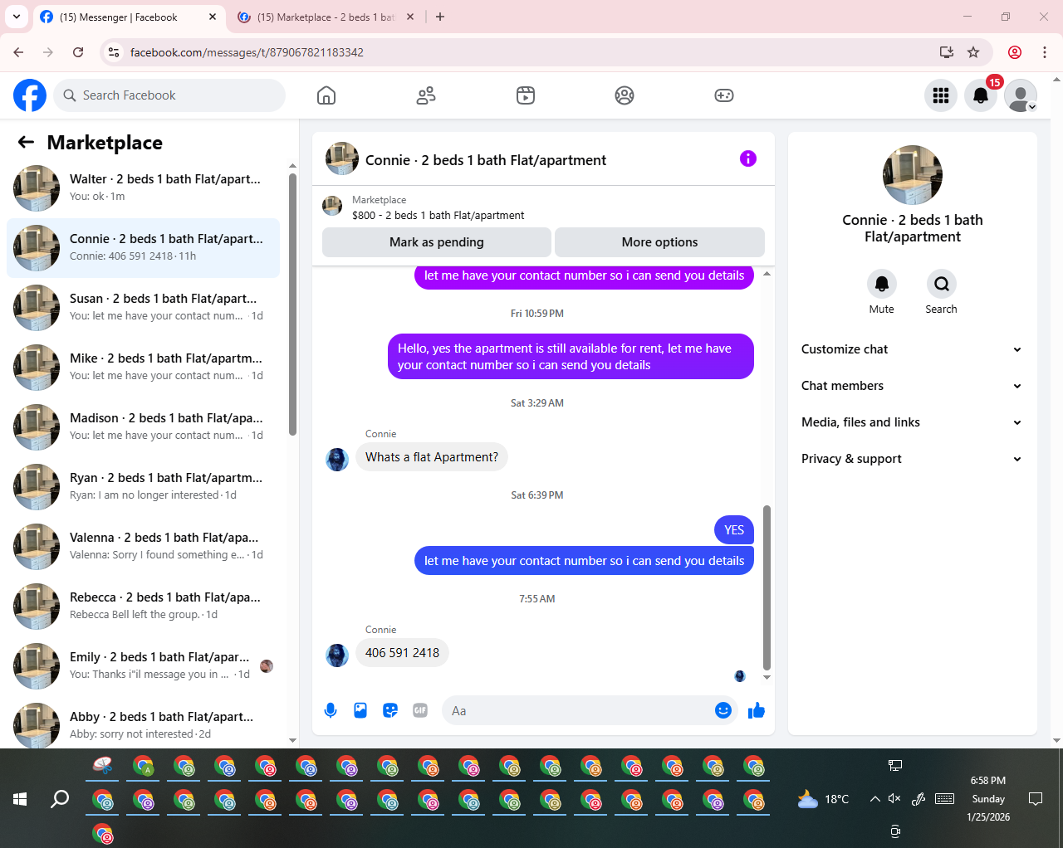This screenshot has height=848, width=1063.
Task: Open the Chrome tab search dropdown
Action: click(17, 17)
